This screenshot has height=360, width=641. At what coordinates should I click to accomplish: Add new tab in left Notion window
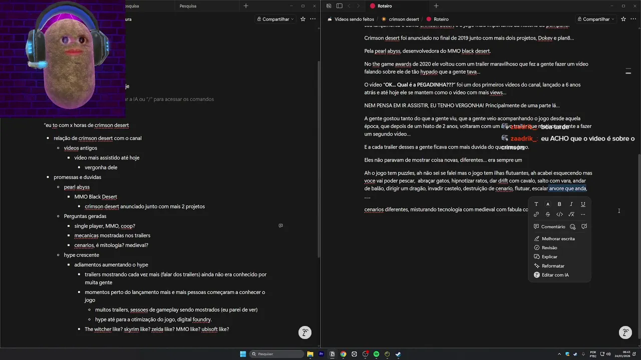tap(245, 6)
